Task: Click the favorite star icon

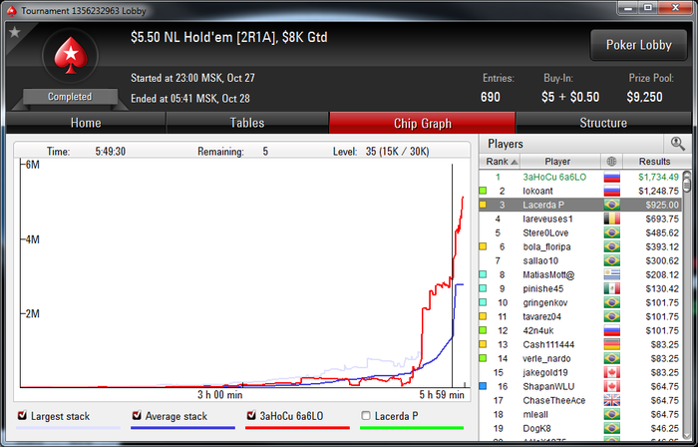Action: 15,32
